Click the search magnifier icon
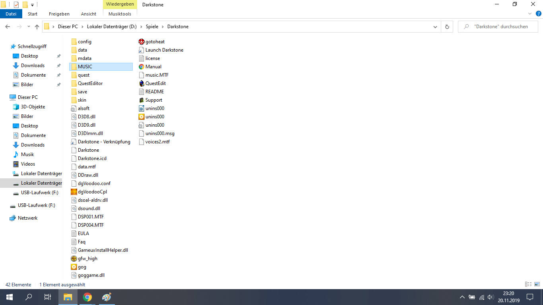This screenshot has width=543, height=305. (x=466, y=27)
